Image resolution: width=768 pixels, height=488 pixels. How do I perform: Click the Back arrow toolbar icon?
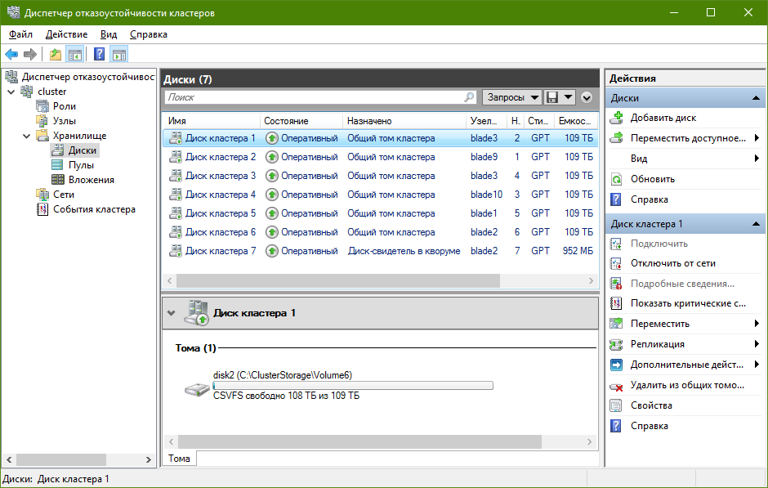point(11,54)
